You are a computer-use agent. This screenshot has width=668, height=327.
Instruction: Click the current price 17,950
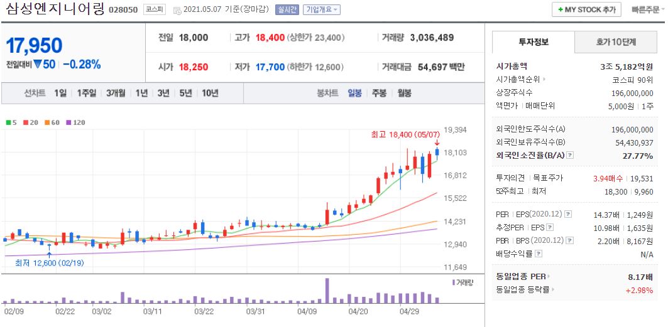click(34, 45)
